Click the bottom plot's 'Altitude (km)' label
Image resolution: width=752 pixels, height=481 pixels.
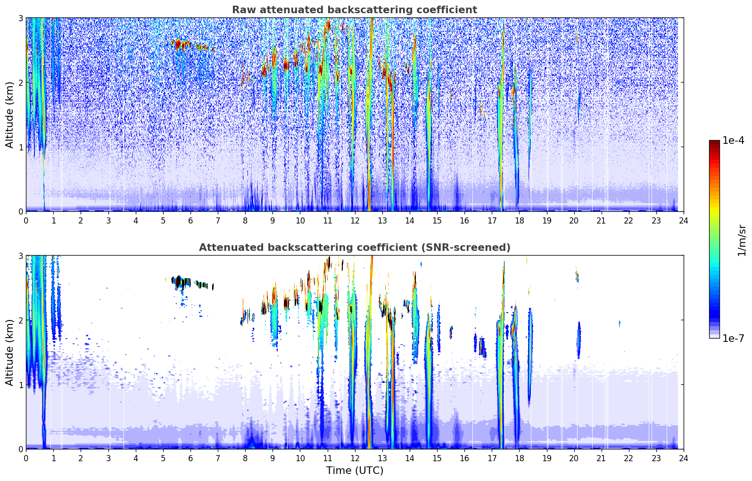9,352
